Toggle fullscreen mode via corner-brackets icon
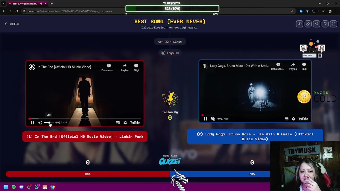 point(334,24)
